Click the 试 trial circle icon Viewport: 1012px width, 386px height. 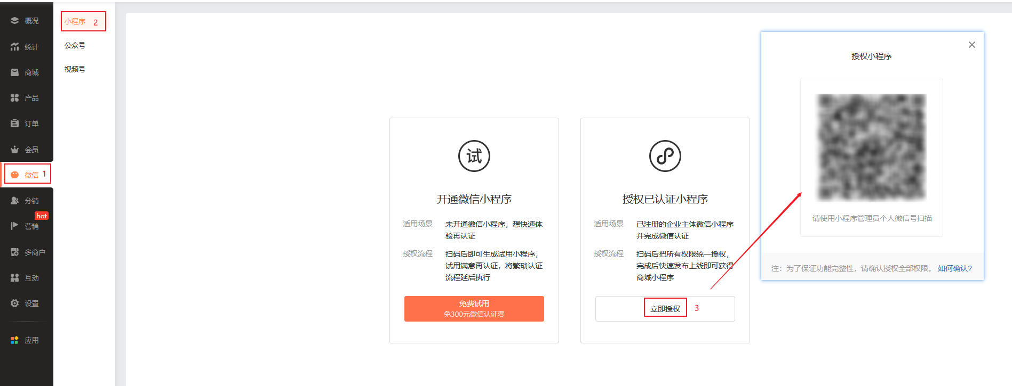point(474,156)
